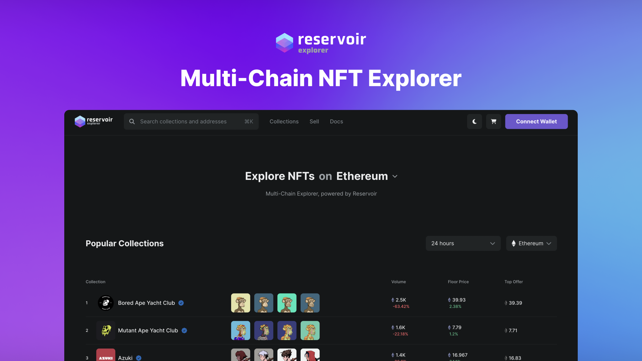Click the Top Offer column header
Viewport: 642px width, 361px height.
(513, 282)
